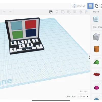Open the AR Viewer
Viewport: 102px width, 102px height.
(79, 6)
